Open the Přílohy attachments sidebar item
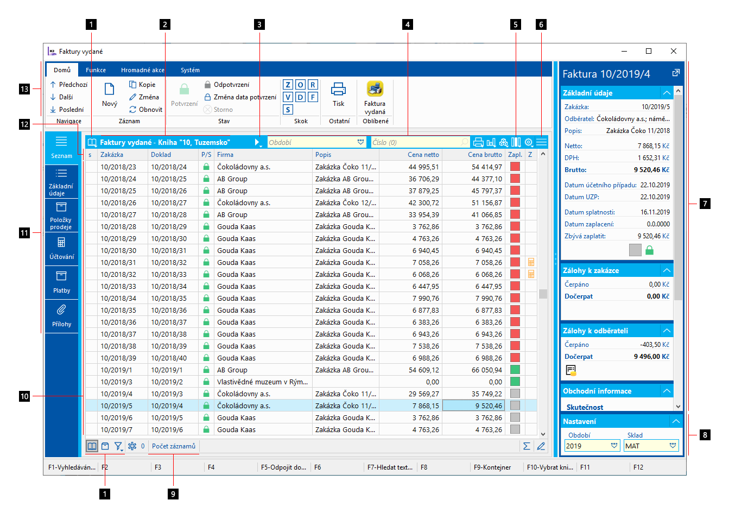729x519 pixels. 61,315
